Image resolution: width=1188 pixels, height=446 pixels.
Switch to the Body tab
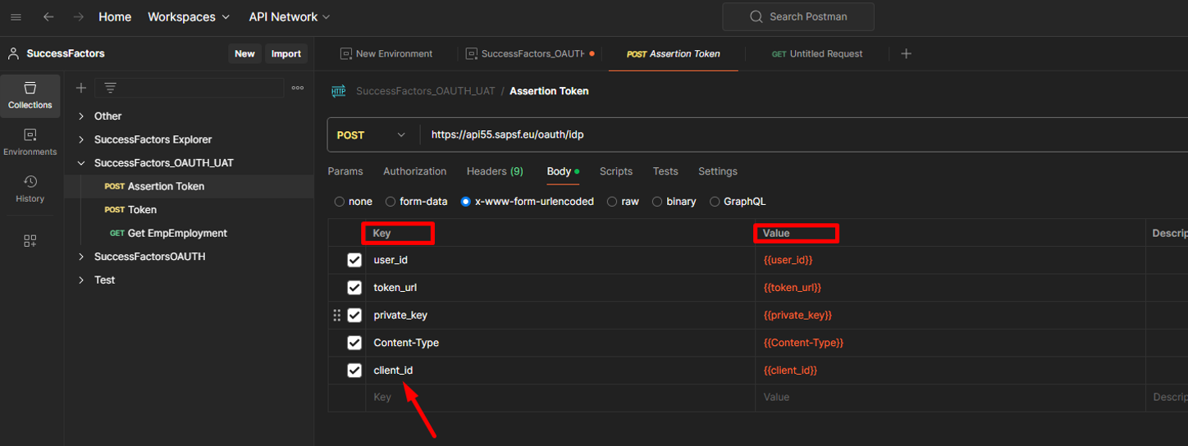(563, 171)
